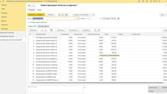This screenshot has height=94, width=167.
Task: Select row Средство для мытья деревян
Action: 98,59
